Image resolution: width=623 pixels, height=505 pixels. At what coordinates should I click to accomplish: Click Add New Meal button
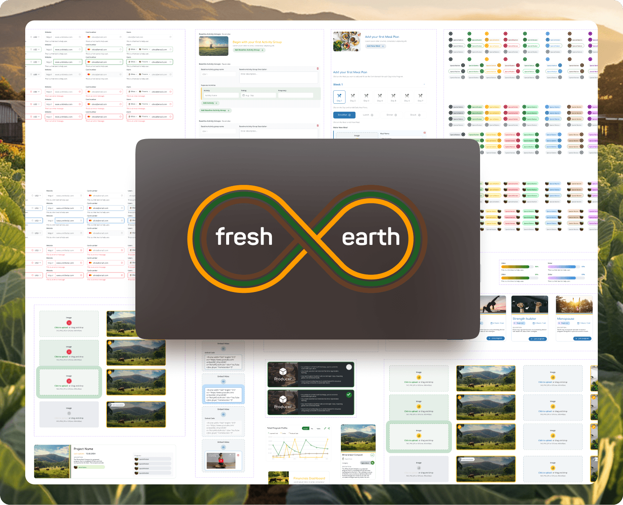click(x=375, y=46)
